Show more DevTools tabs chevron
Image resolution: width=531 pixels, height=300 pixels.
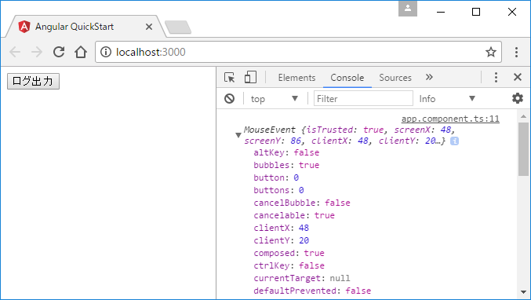[429, 77]
